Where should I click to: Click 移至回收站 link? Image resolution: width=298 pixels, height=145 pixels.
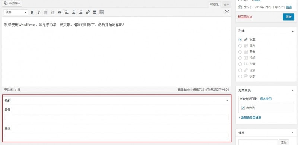pos(245,17)
